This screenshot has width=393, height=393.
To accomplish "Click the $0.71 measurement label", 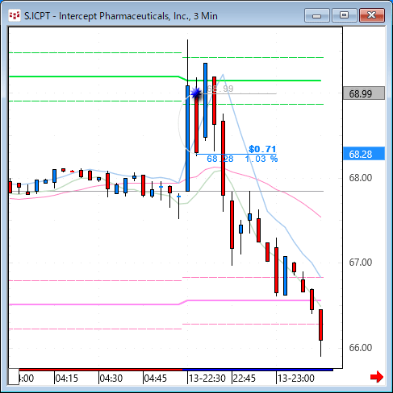I will pyautogui.click(x=262, y=149).
